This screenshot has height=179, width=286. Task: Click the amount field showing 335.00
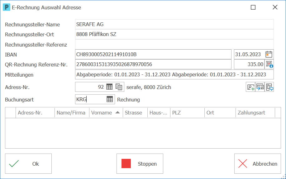(249, 64)
